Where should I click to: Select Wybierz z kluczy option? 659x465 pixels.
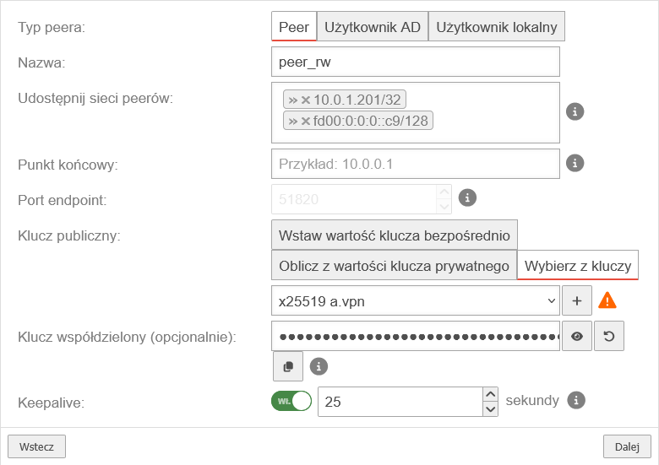click(x=578, y=266)
